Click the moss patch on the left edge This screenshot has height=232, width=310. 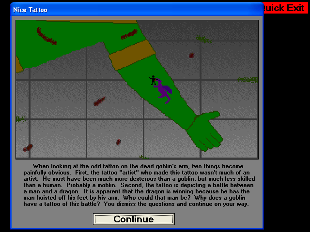tap(20, 119)
